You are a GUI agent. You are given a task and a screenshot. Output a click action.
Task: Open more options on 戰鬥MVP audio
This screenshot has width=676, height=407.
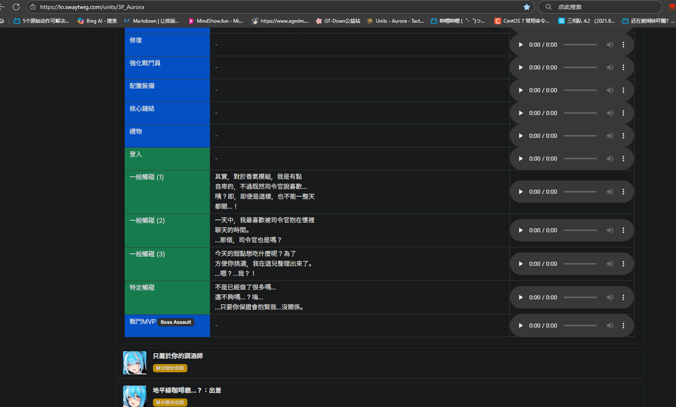pos(623,326)
